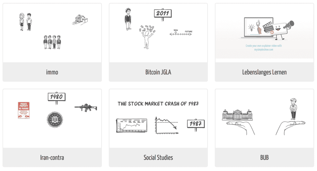317x171 pixels.
Task: Click the Stock Market Crash of 1987 heading
Action: 158,104
